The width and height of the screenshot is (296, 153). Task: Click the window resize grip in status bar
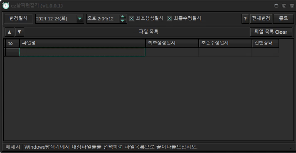292,147
